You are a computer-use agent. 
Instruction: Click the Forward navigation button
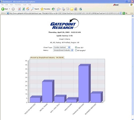pyautogui.click(x=13, y=9)
